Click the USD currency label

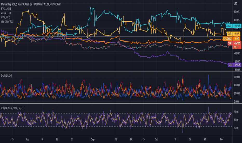coord(235,4)
